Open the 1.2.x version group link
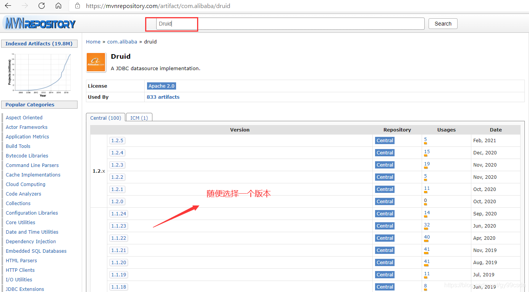The height and width of the screenshot is (292, 529). 99,171
